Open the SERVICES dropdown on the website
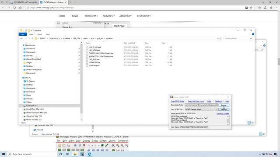The image size is (280, 157). click(x=108, y=16)
